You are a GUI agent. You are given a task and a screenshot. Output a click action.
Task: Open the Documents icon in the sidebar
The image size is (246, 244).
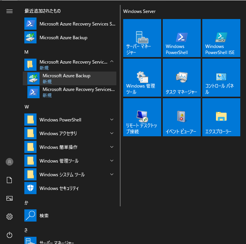pyautogui.click(x=10, y=180)
